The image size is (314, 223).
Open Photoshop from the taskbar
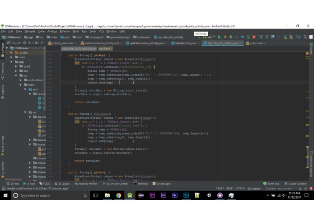coord(186,195)
